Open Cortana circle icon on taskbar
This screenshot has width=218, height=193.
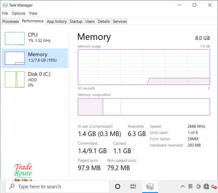pyautogui.click(x=117, y=186)
